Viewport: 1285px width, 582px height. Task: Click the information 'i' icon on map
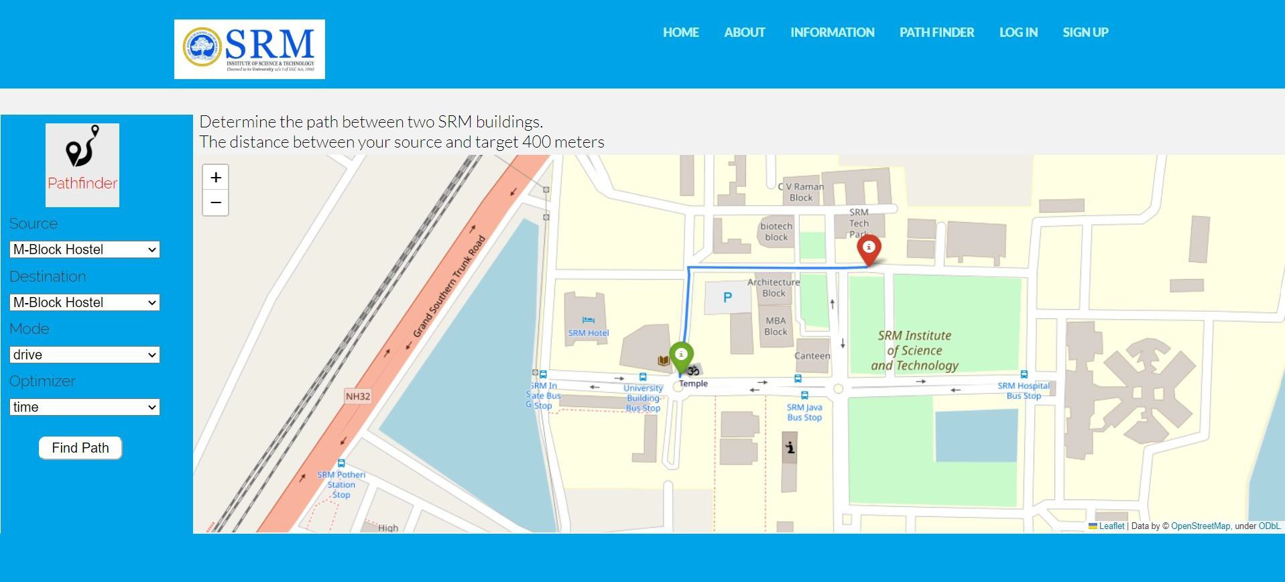tap(790, 447)
